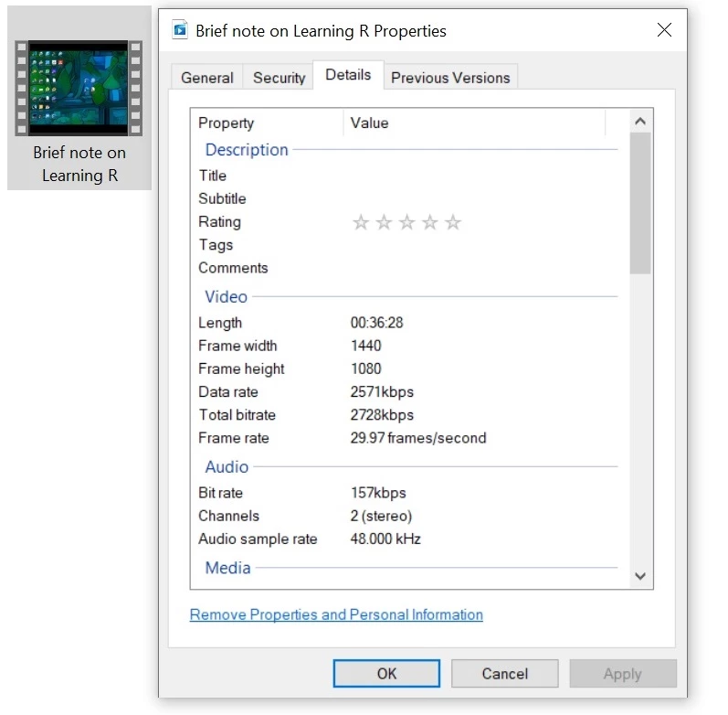
Task: Click the Description section heading
Action: [x=247, y=150]
